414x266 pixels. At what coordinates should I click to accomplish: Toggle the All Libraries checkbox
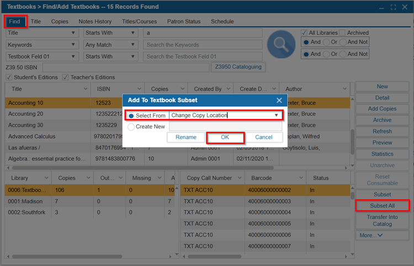(304, 32)
